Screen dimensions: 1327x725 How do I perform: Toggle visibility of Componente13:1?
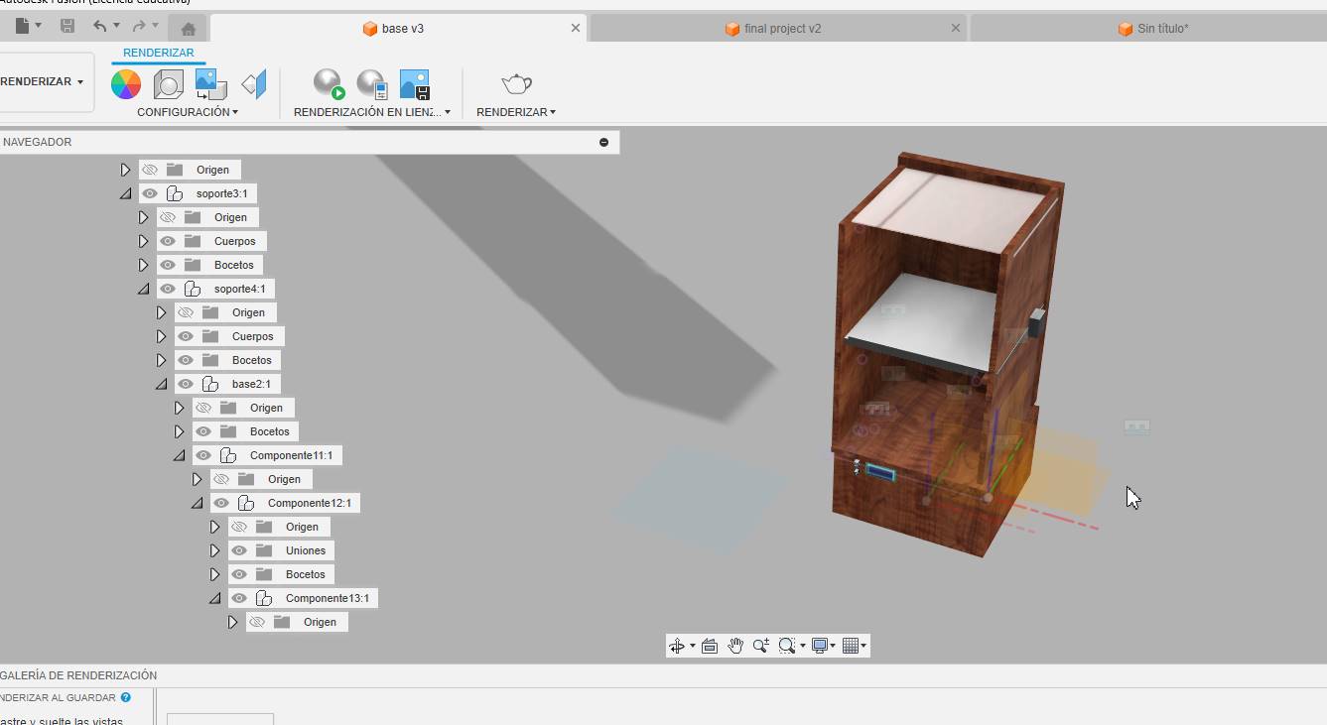pos(239,598)
